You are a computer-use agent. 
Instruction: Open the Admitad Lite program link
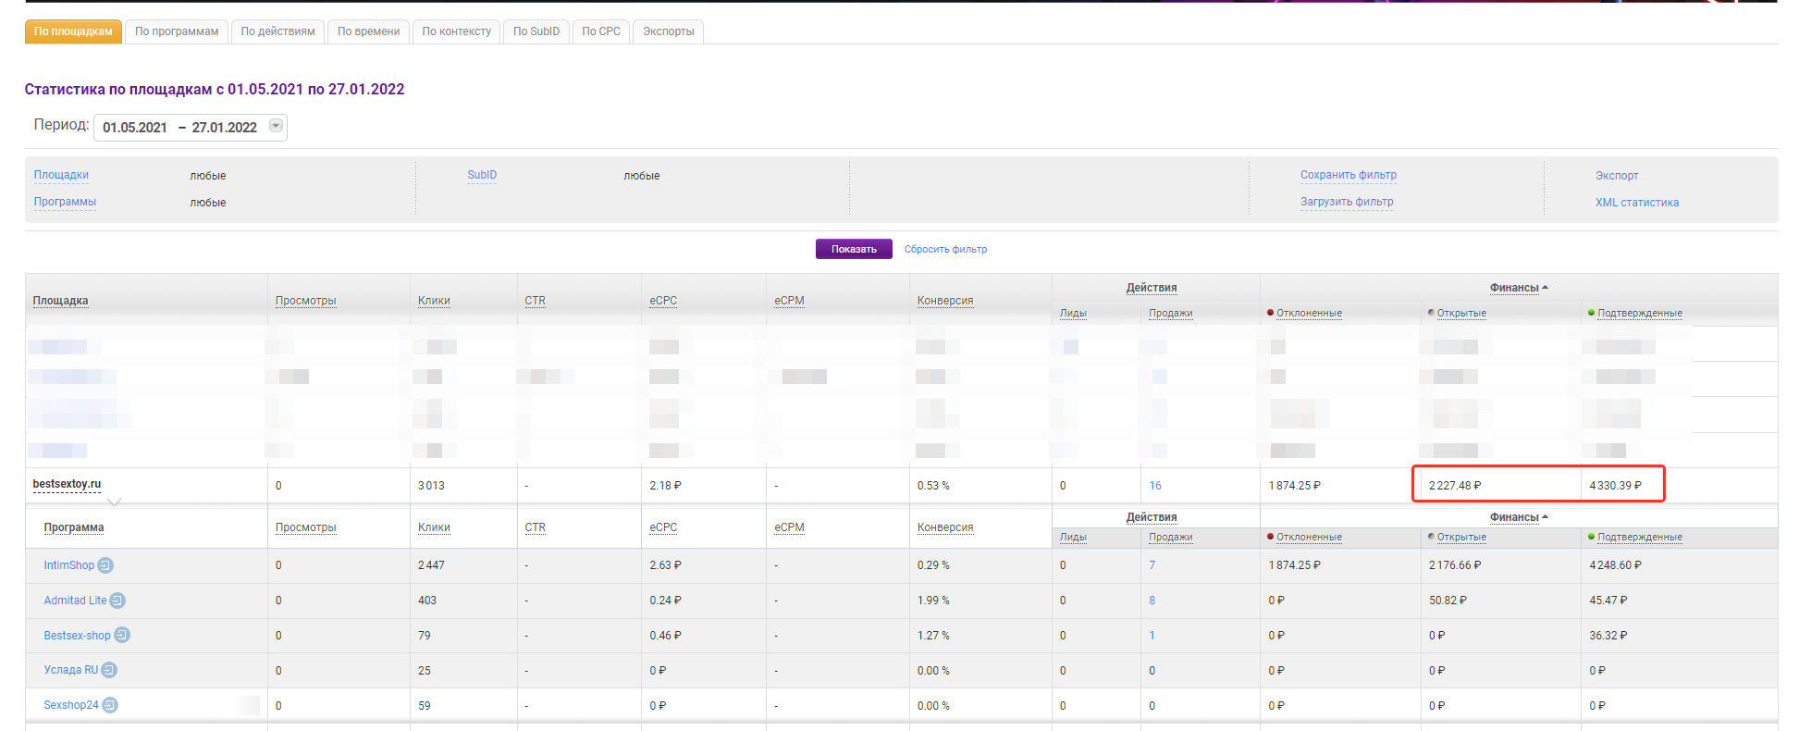point(75,601)
